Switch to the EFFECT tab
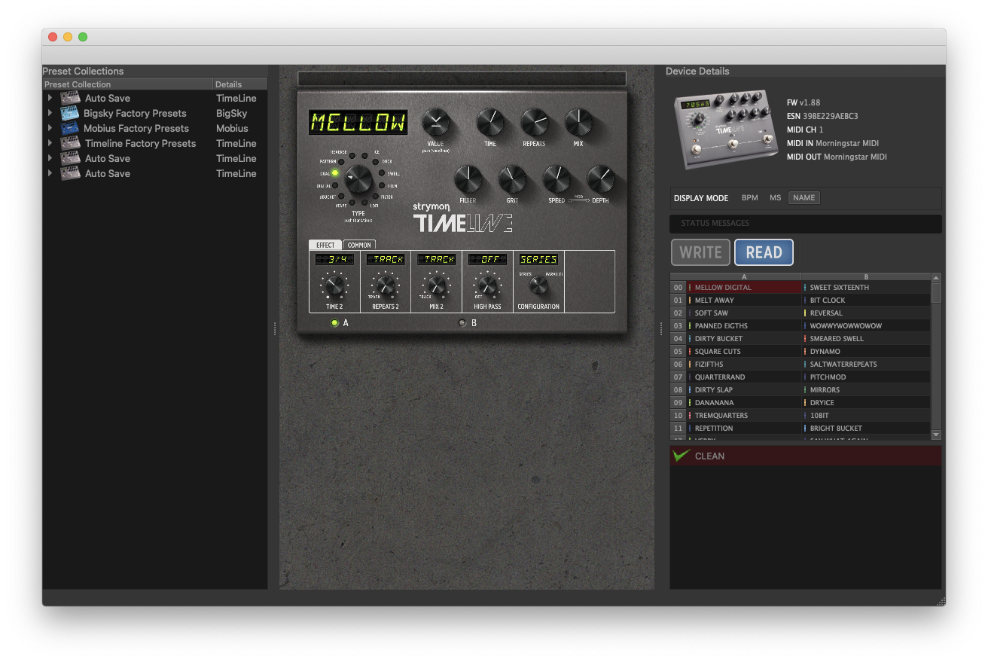 click(x=325, y=246)
